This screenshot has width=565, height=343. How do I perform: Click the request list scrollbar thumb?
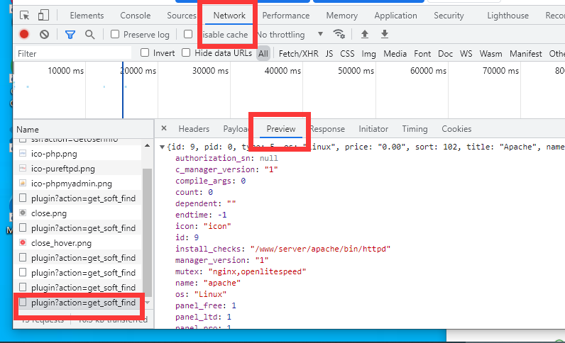pyautogui.click(x=147, y=232)
